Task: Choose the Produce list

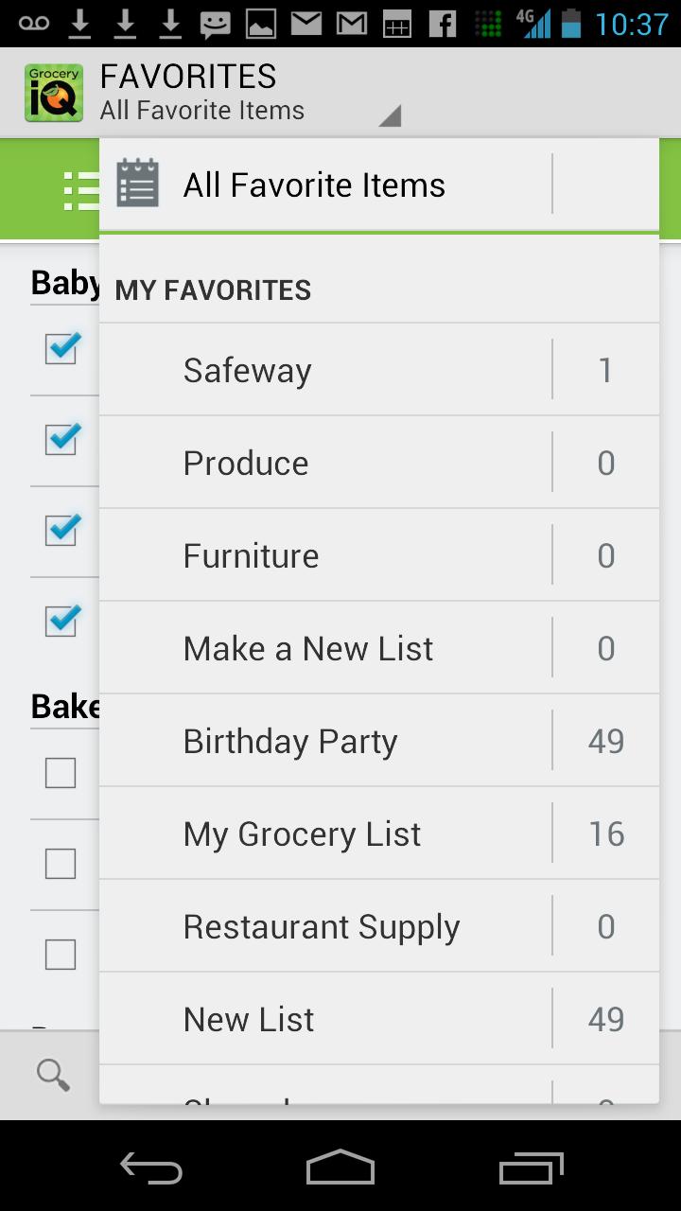Action: (x=246, y=463)
